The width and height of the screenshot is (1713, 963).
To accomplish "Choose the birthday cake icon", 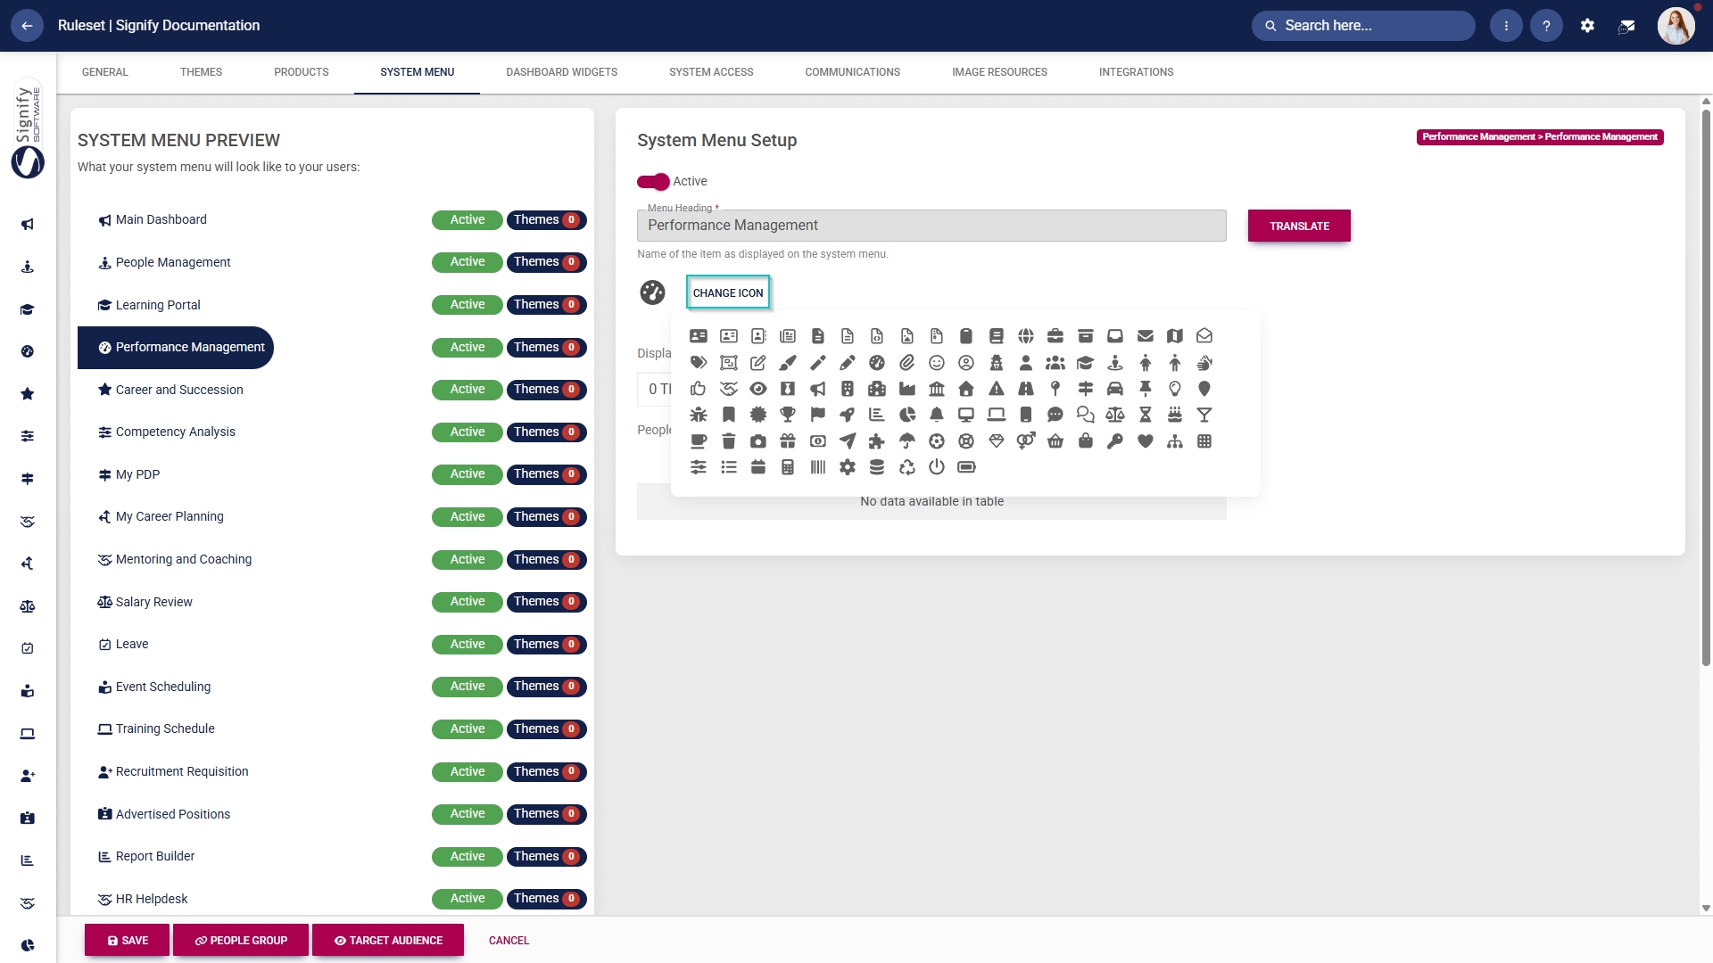I will (x=1175, y=415).
